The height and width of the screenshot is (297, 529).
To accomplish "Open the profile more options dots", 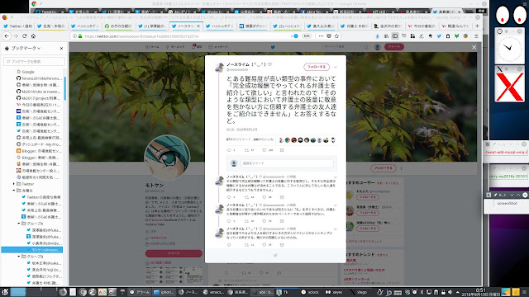I will 401,168.
